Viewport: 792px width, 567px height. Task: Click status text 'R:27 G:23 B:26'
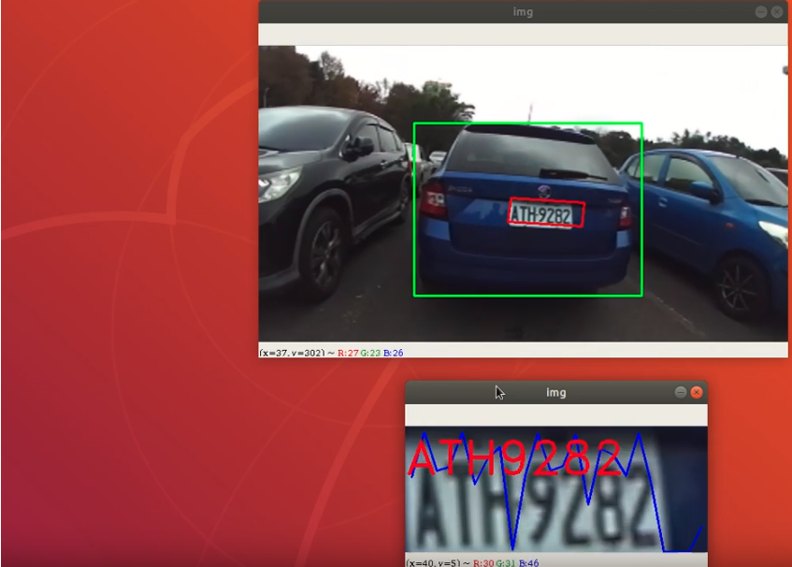tap(370, 353)
